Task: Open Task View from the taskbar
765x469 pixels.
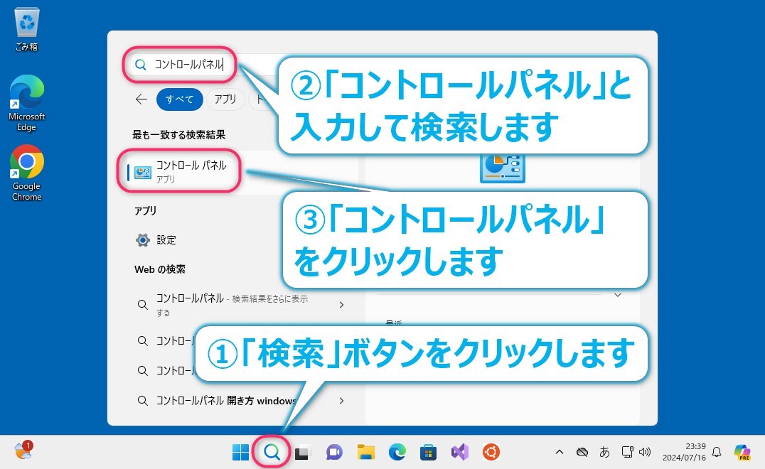Action: click(x=302, y=451)
